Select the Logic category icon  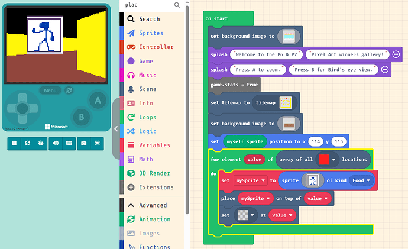coord(131,131)
